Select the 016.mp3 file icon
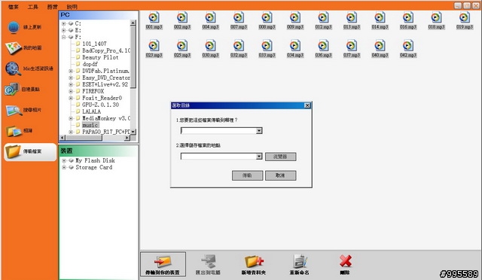This screenshot has width=482, height=280. (x=408, y=17)
